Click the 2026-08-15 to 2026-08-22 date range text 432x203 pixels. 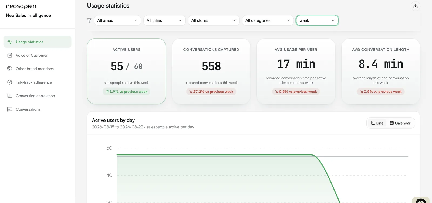(x=117, y=127)
